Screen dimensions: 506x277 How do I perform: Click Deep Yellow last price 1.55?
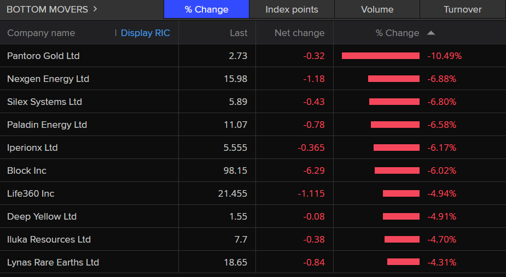238,216
